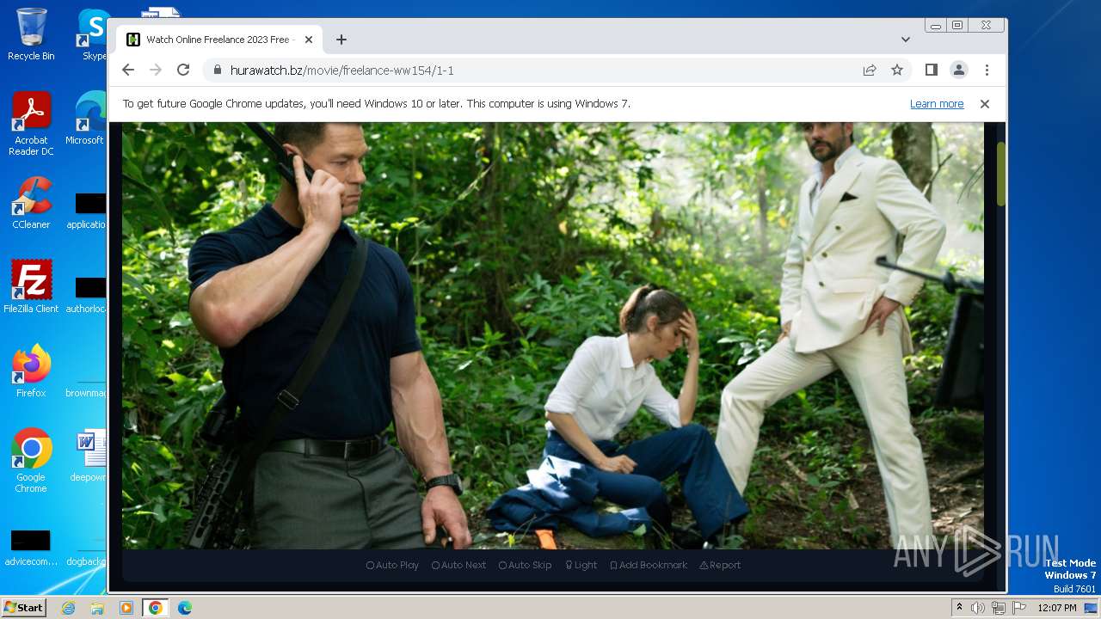Open Acrobat Reader DC desktop icon
This screenshot has height=619, width=1101.
click(x=31, y=123)
